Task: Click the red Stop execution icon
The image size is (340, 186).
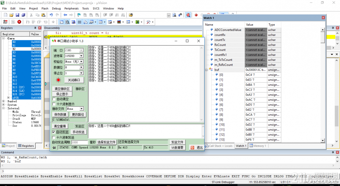Action: [19, 22]
